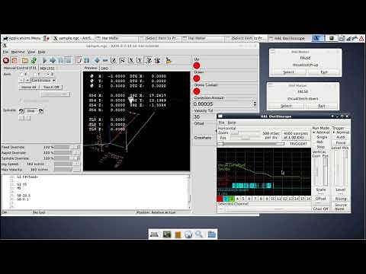
Task: Switch to the DRO tab
Action: 104,68
